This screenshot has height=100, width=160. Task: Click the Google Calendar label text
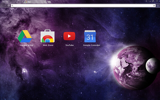pos(92,45)
